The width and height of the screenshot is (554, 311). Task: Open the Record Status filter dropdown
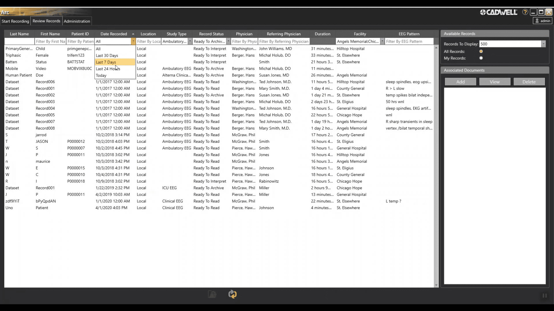pos(228,41)
